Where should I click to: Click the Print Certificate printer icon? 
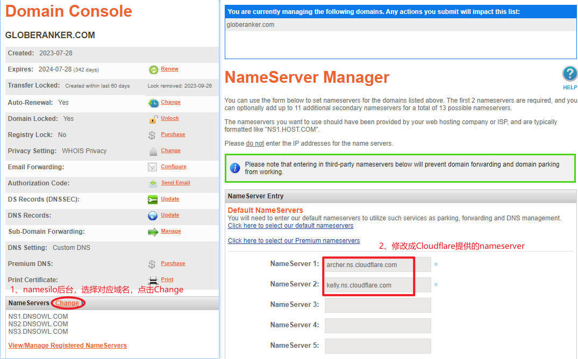[x=153, y=280]
